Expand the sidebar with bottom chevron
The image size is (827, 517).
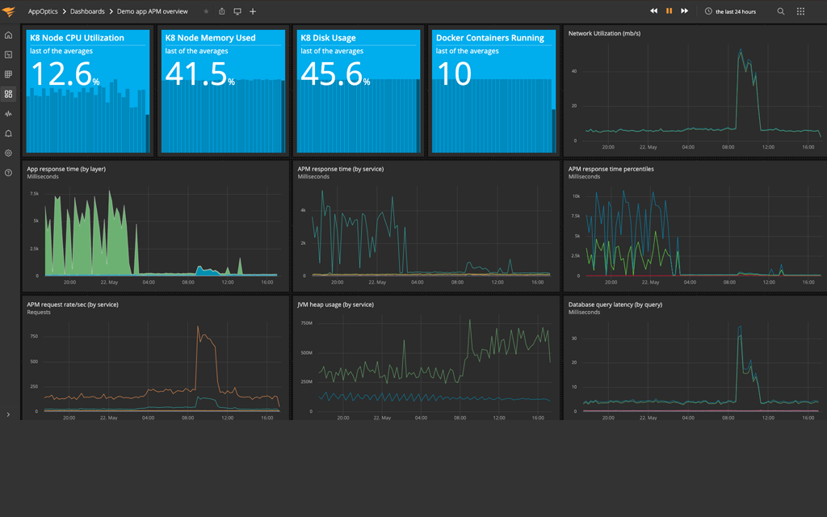(8, 414)
